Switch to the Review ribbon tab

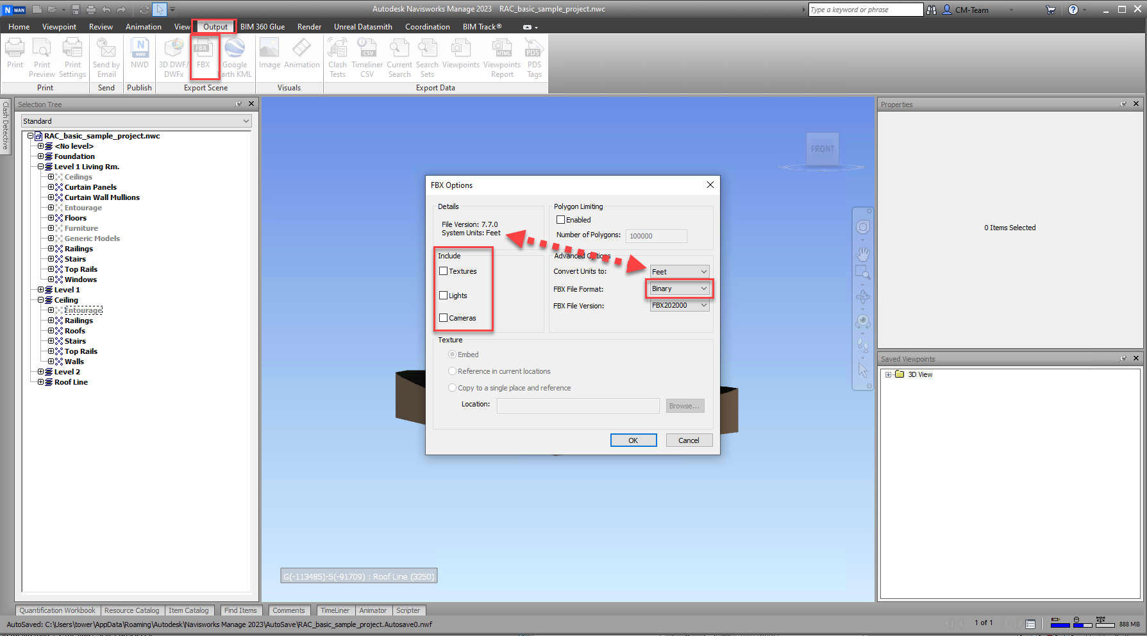coord(101,27)
